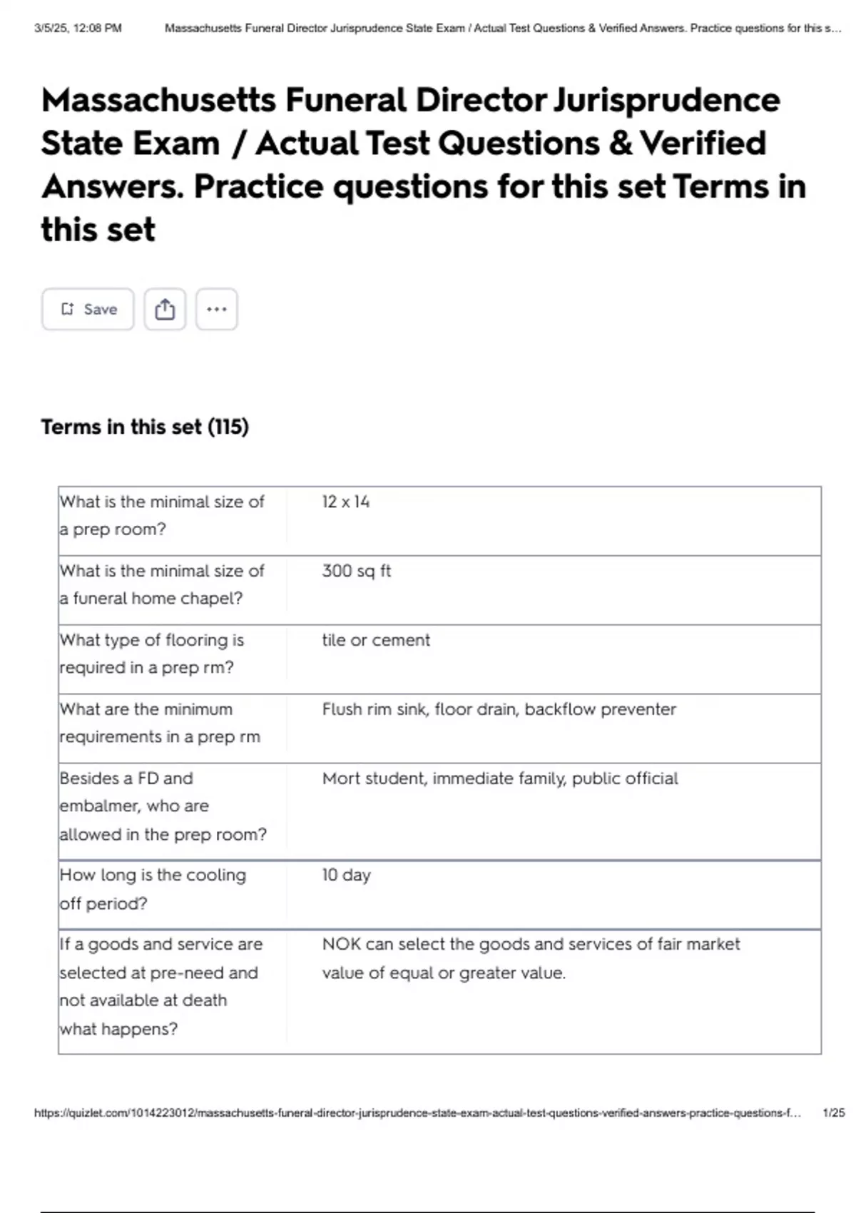Click the term 'How long is the cooling off period?'

click(x=153, y=889)
